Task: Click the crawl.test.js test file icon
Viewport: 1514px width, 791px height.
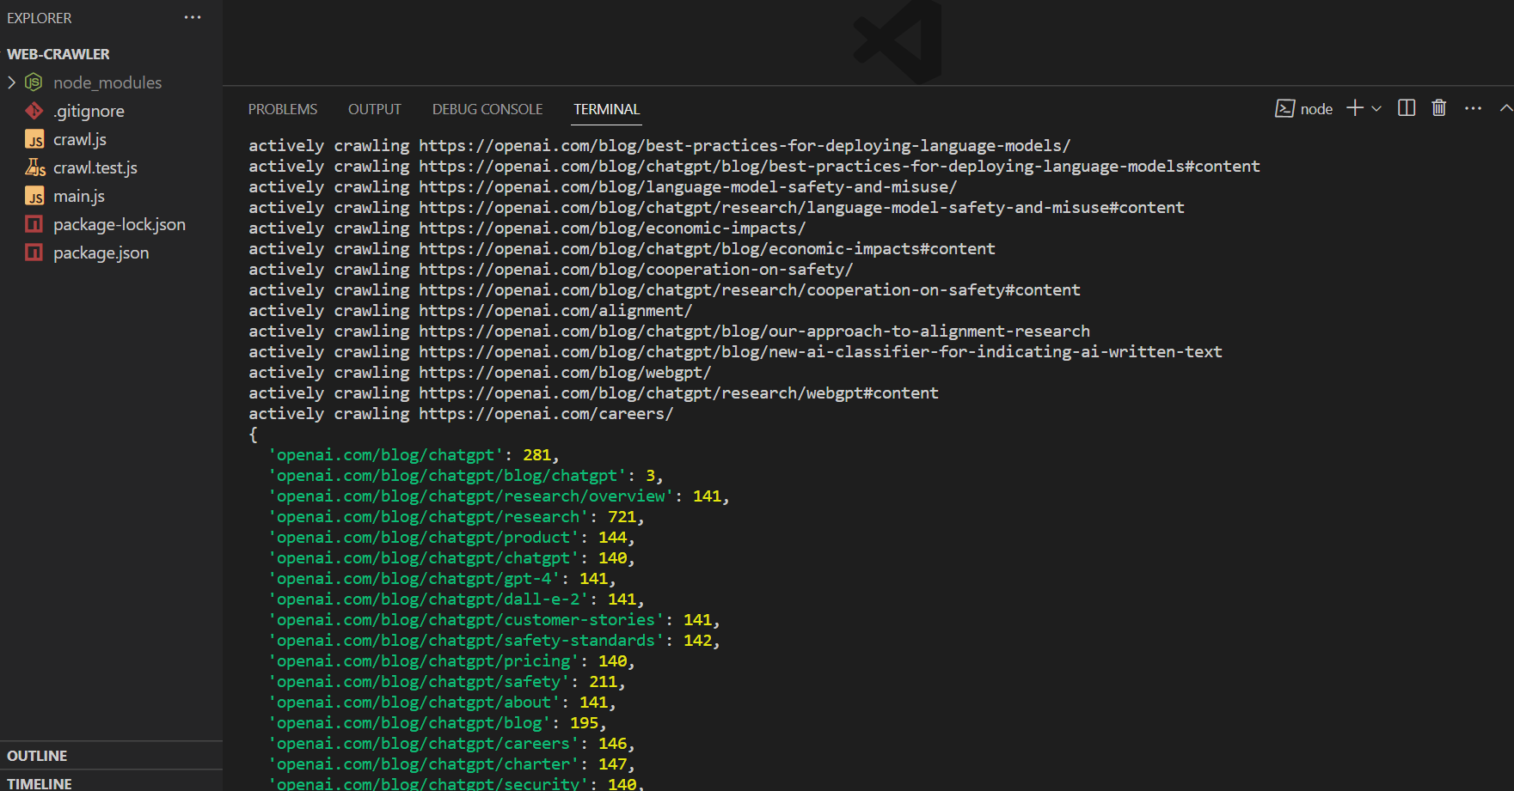Action: pyautogui.click(x=34, y=167)
